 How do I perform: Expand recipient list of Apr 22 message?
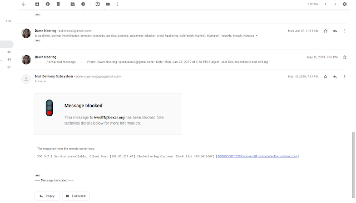256,36
